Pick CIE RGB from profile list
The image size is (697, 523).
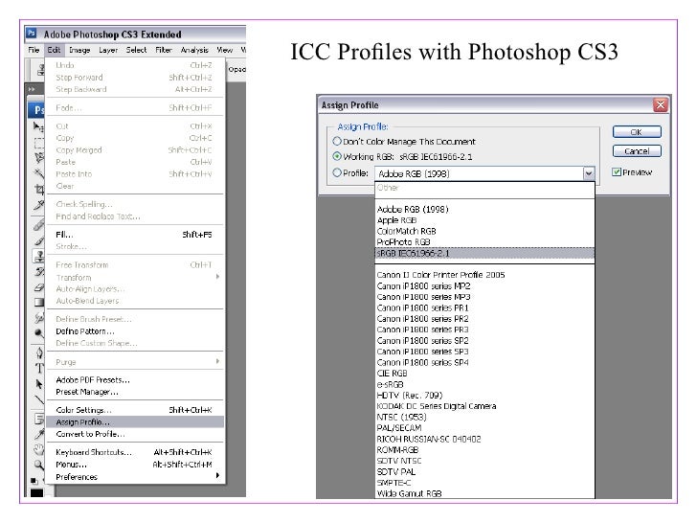tap(484, 374)
